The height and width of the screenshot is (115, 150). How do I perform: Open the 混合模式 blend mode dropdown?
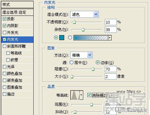click(85, 14)
